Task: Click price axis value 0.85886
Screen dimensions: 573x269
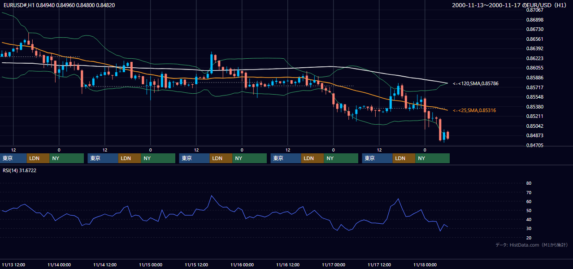Action: [x=534, y=78]
